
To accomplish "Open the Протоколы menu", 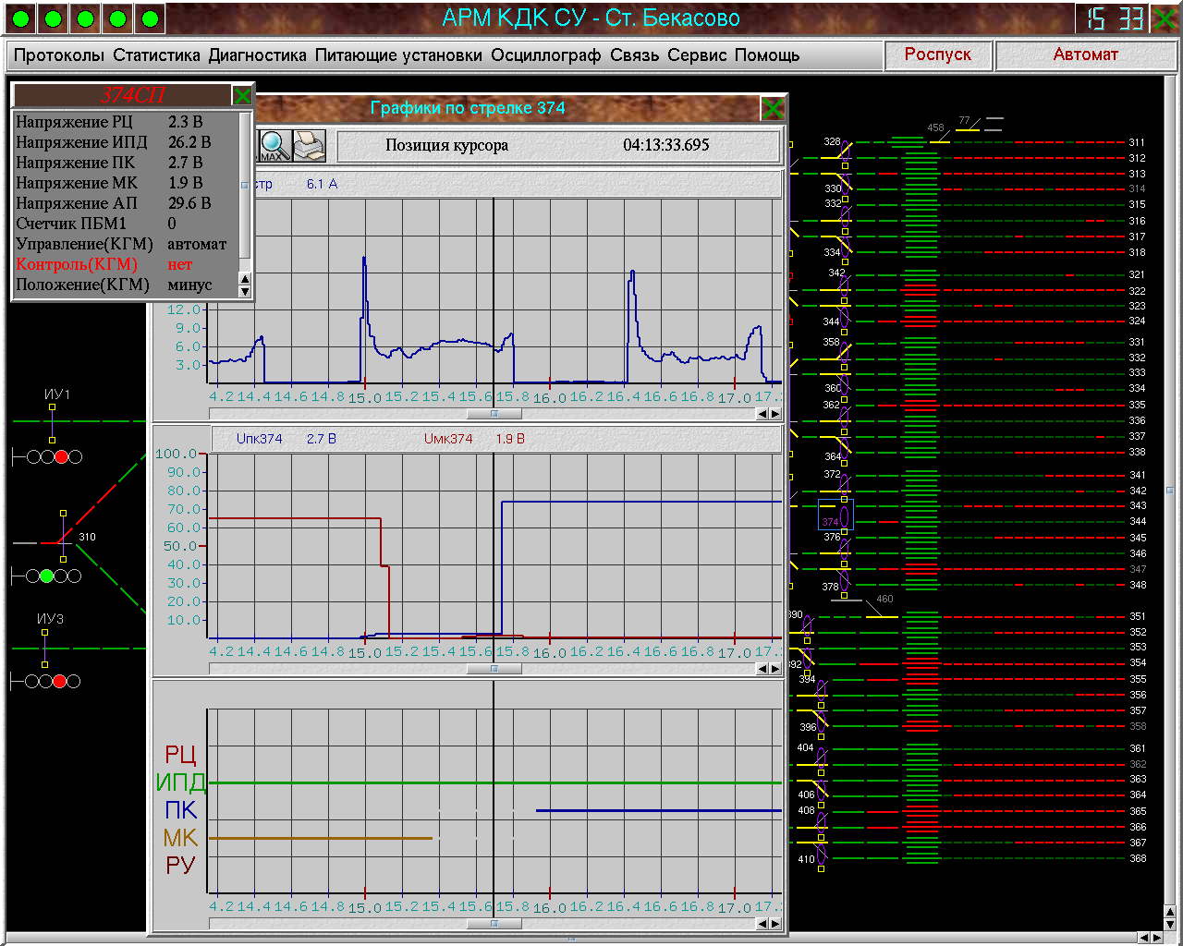I will pos(59,55).
